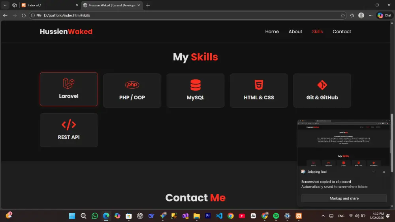The image size is (395, 222).
Task: Click the page vertical scrollbar thumb
Action: pos(392,143)
